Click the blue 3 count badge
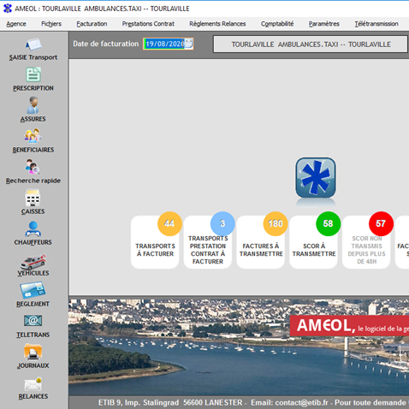Viewport: 409px width, 409px height. click(x=222, y=223)
